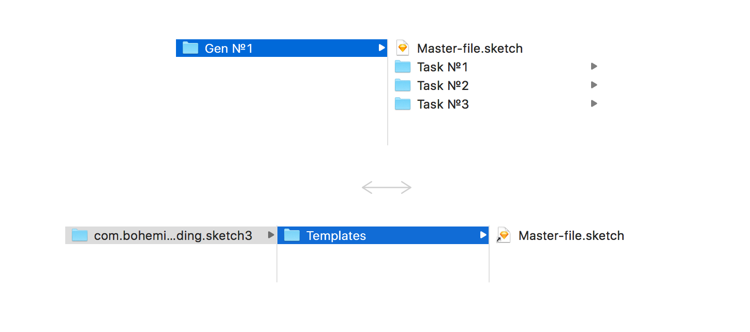The width and height of the screenshot is (750, 332).
Task: Click the Templates folder icon
Action: click(292, 235)
